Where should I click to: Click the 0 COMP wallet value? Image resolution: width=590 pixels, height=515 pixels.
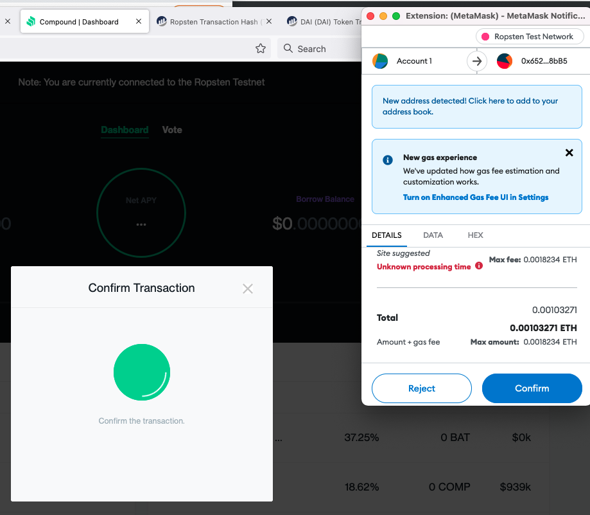[449, 487]
